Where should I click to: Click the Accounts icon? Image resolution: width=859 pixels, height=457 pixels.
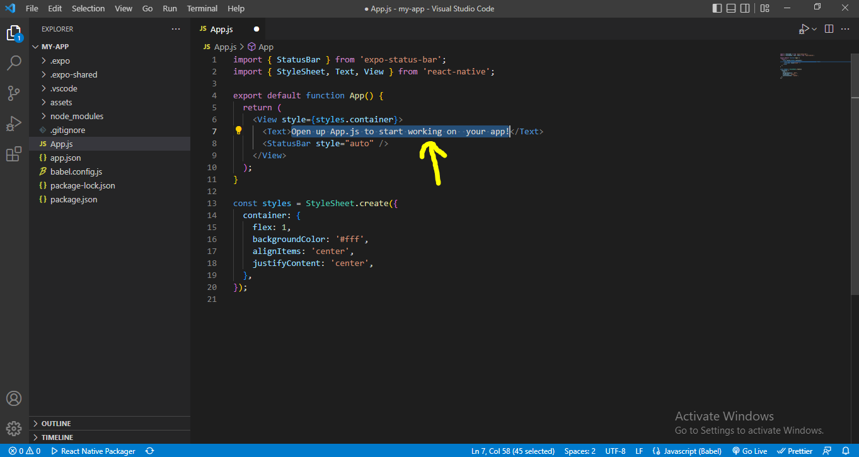(x=14, y=399)
